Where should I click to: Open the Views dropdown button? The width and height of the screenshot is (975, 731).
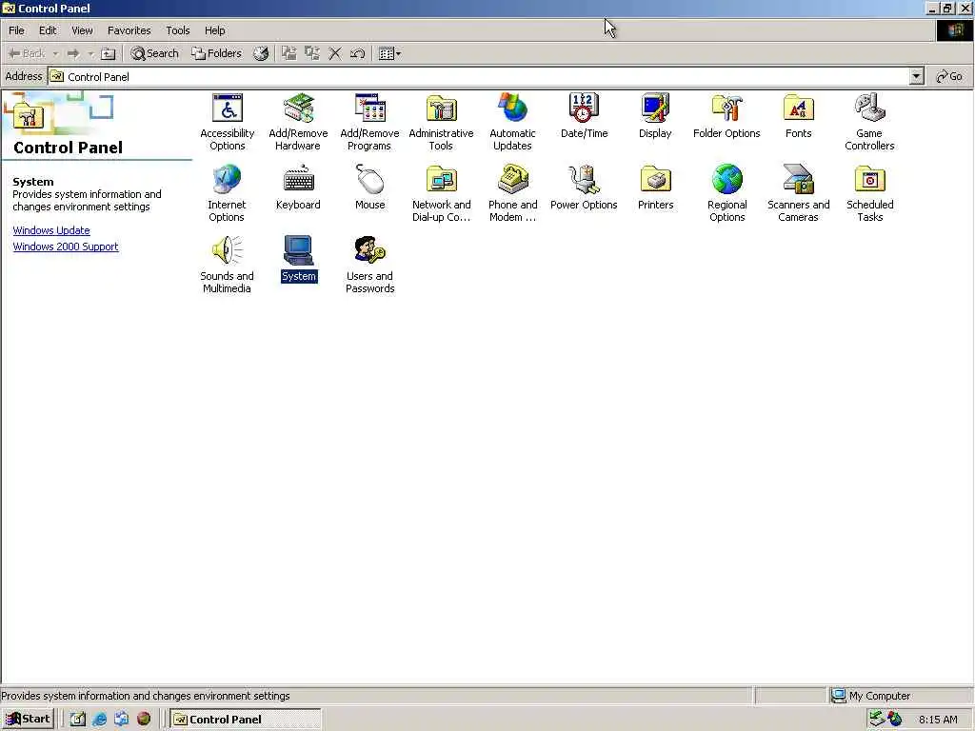tap(389, 53)
